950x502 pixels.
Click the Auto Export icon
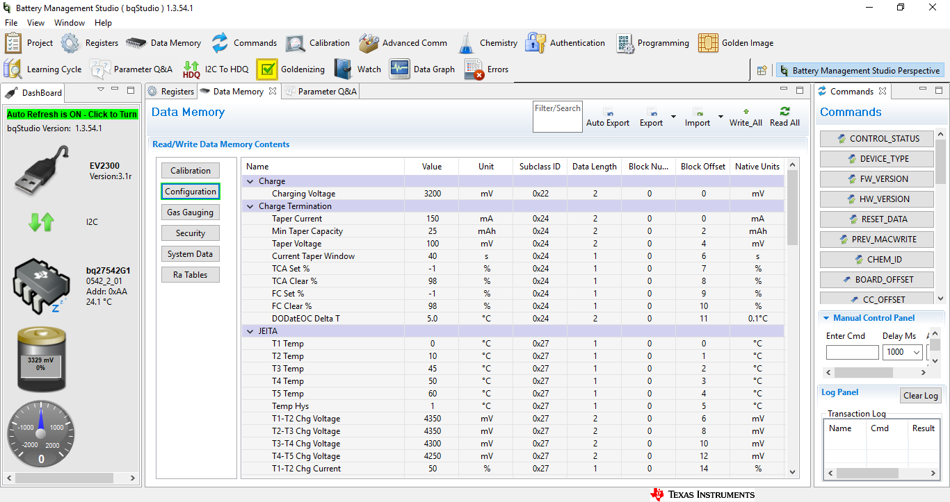click(x=608, y=112)
